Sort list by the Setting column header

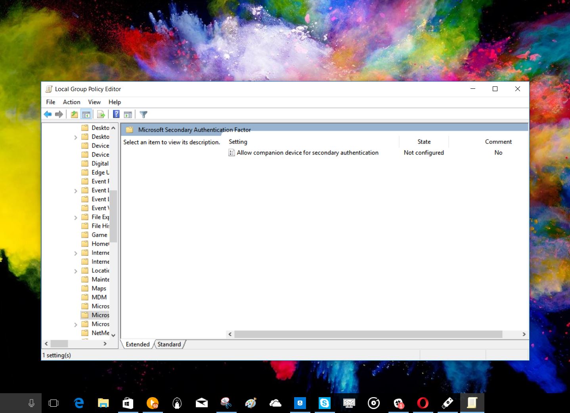click(313, 141)
